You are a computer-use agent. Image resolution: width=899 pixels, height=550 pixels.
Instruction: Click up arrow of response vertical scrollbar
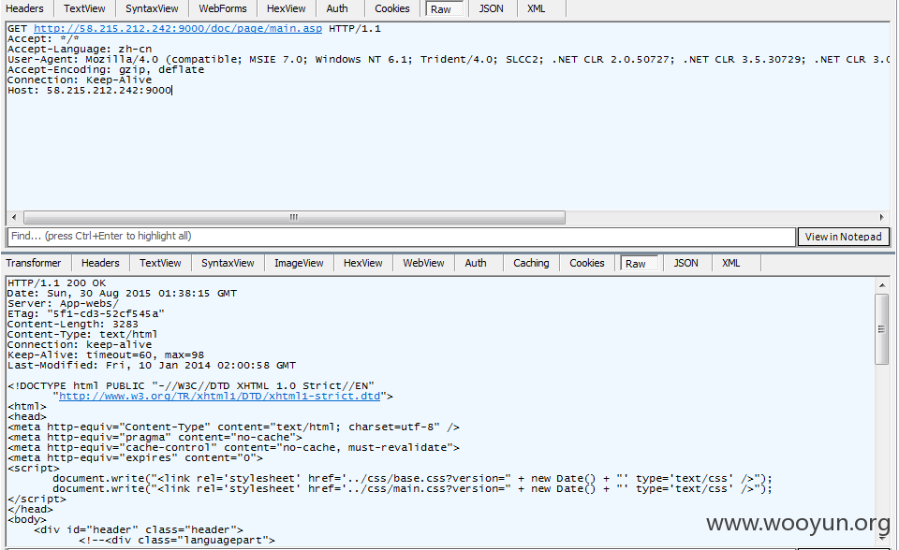click(882, 284)
